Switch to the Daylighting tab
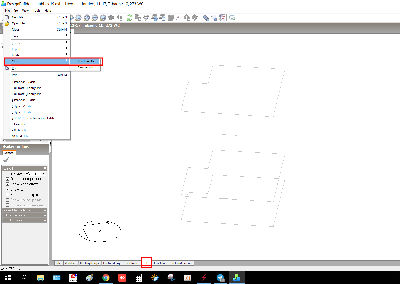400x284 pixels. coord(159,263)
